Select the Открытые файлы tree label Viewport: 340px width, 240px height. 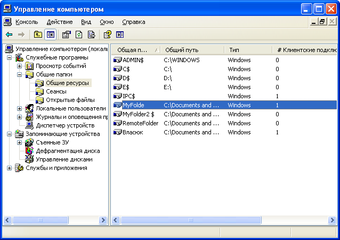pos(70,100)
